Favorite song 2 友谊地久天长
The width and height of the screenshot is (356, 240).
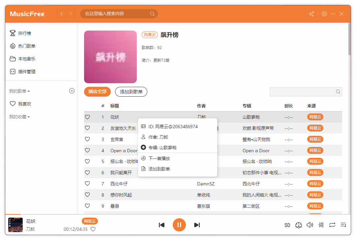(x=87, y=128)
